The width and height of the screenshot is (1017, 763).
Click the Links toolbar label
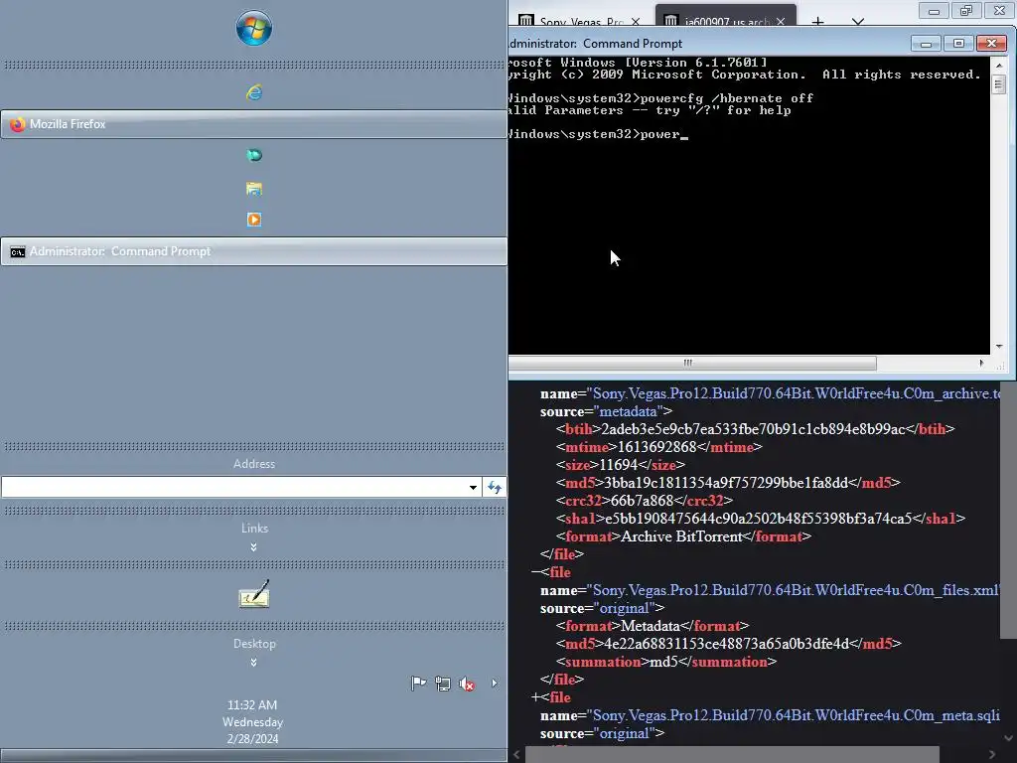click(254, 529)
